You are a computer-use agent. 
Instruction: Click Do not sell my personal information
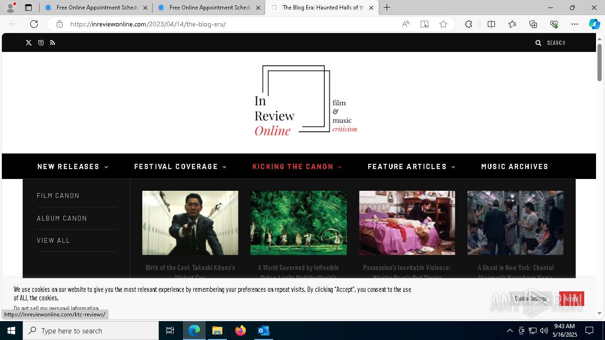coord(56,308)
